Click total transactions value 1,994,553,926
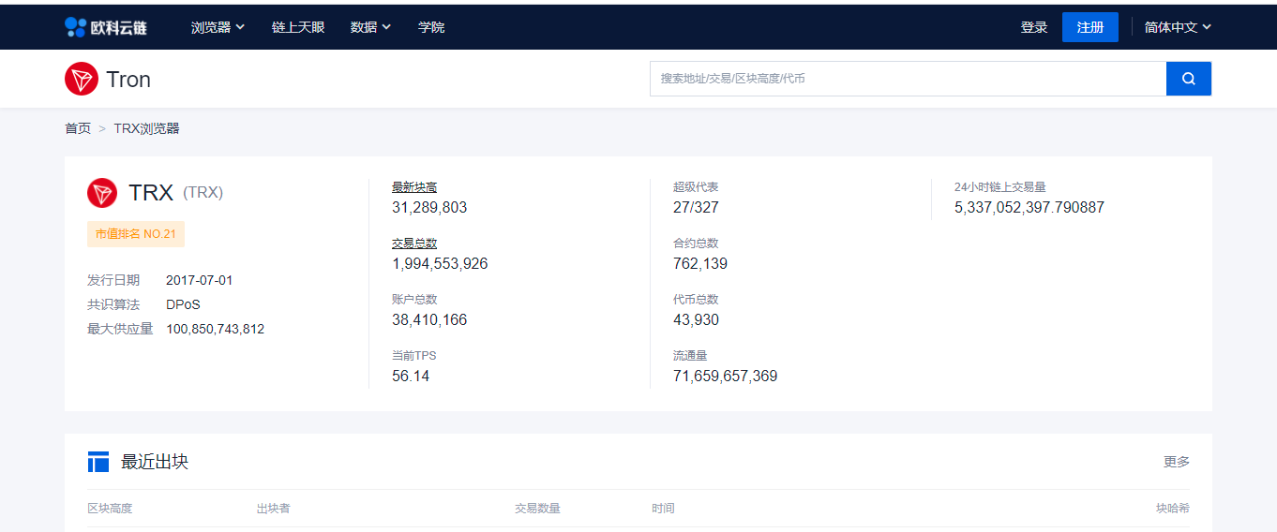Screen dimensions: 1277x532 click(440, 263)
